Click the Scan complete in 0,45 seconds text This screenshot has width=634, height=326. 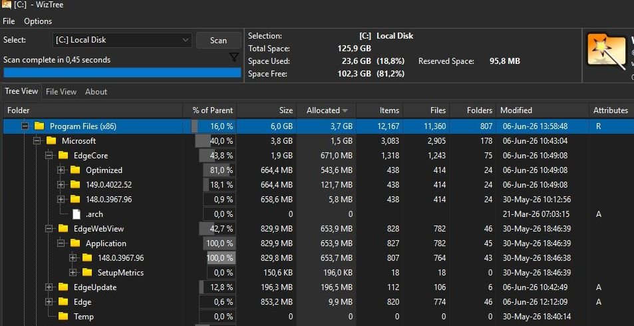[x=57, y=60]
